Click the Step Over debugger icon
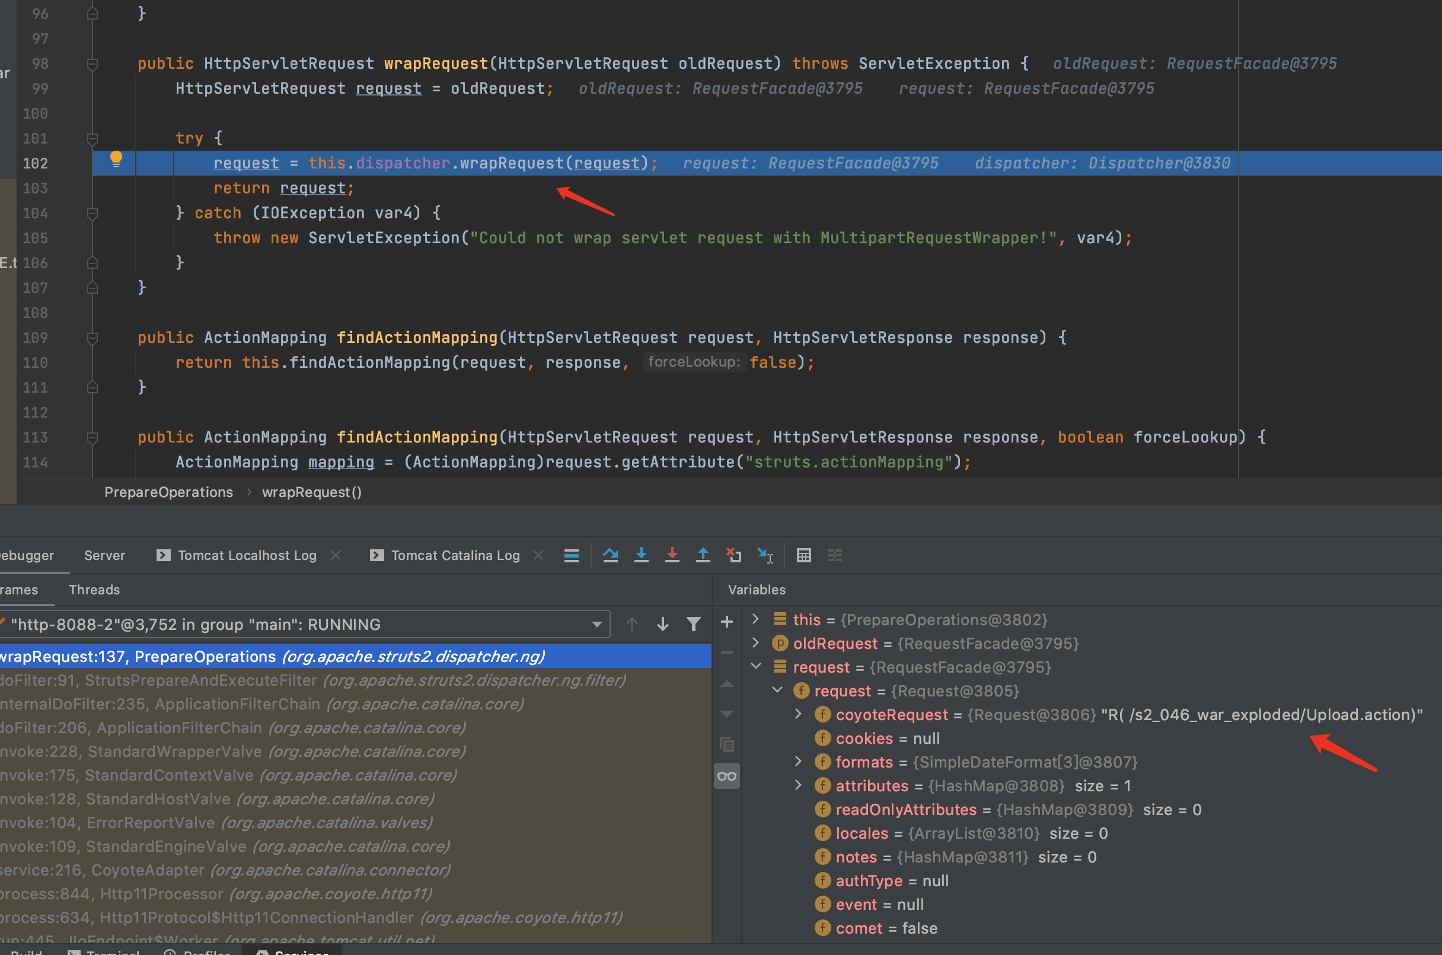 coord(610,555)
